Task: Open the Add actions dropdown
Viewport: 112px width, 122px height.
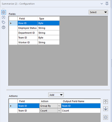Action: click(56, 95)
